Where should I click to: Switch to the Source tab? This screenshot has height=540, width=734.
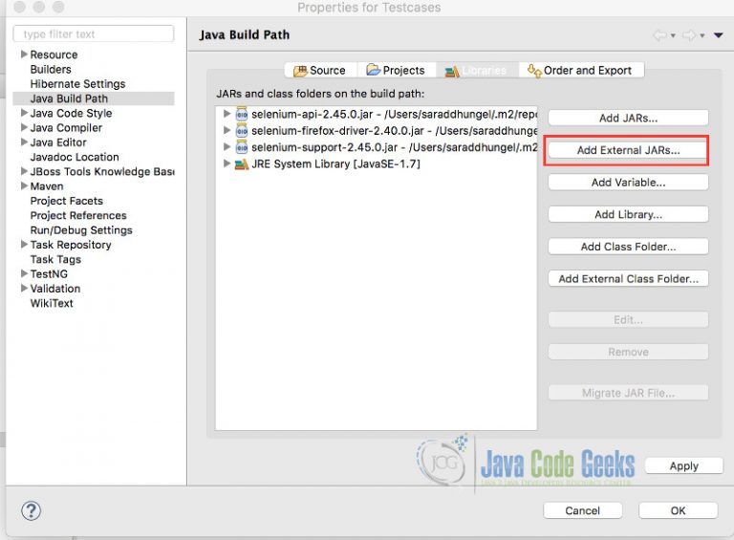(321, 70)
